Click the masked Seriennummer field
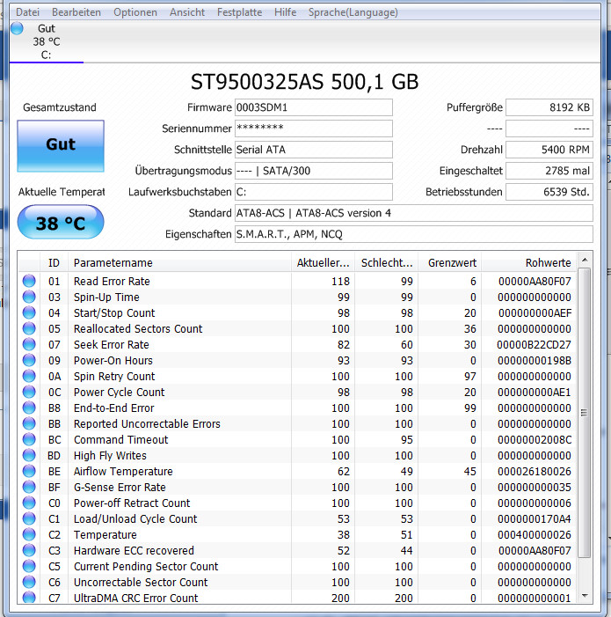The width and height of the screenshot is (611, 617). pyautogui.click(x=314, y=129)
